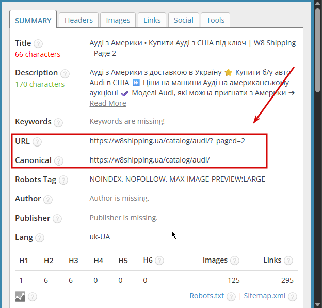Screen dimensions: 322x308
Task: Click the page URL ending in _paged=2
Action: [167, 141]
